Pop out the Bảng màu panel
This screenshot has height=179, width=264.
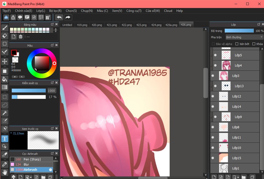[52, 24]
